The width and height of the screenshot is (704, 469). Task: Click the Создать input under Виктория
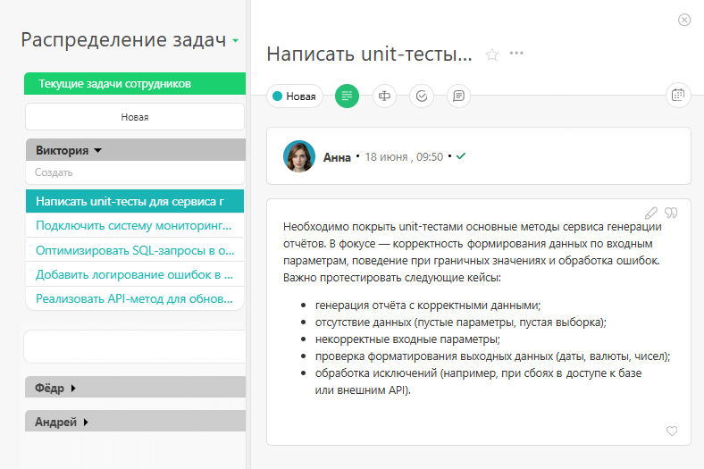point(135,172)
